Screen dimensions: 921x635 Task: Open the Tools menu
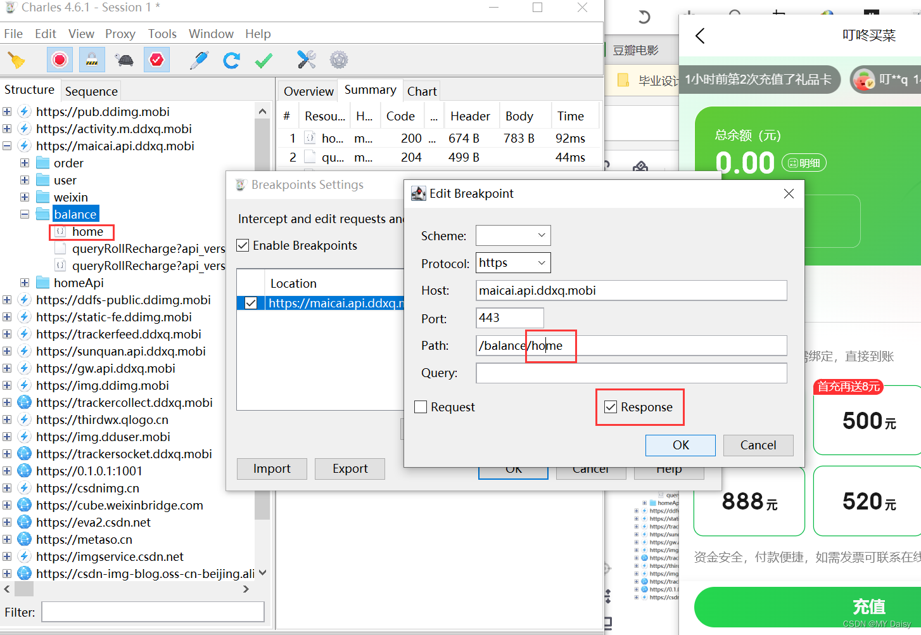162,34
